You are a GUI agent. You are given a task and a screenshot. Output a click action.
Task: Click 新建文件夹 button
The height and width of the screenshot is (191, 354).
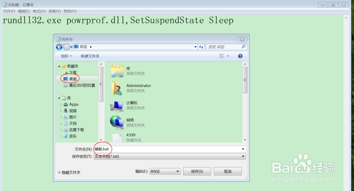click(x=90, y=56)
